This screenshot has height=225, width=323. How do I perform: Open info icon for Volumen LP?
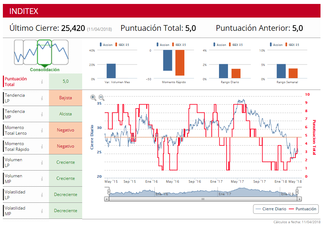[42, 162]
